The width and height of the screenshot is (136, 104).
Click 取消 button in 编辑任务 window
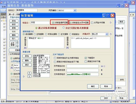[121, 98]
